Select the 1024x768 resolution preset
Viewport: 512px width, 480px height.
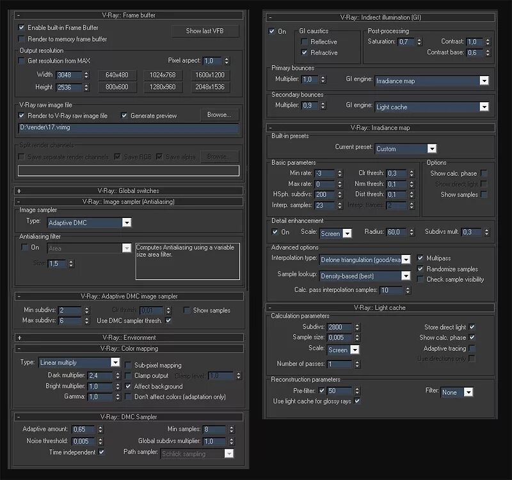[163, 75]
